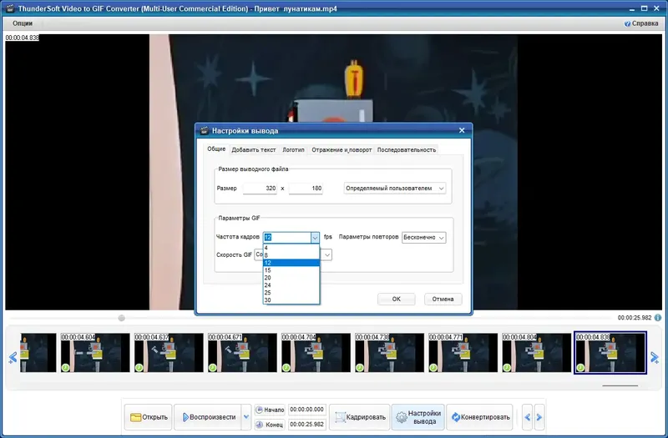Switch to Логотип tab
This screenshot has width=668, height=438.
294,150
